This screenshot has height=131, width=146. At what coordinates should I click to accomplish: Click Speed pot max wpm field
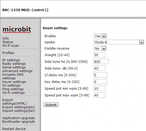click(100, 95)
